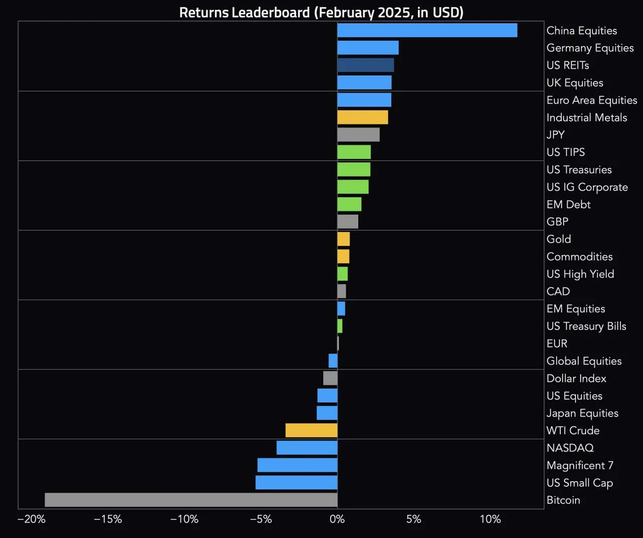Click the 10% axis tick label
643x538 pixels.
[x=490, y=519]
